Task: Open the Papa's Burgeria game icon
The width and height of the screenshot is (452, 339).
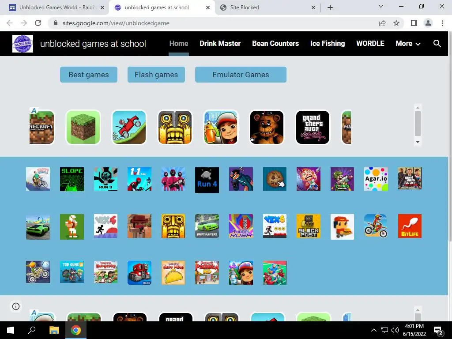Action: 106,272
